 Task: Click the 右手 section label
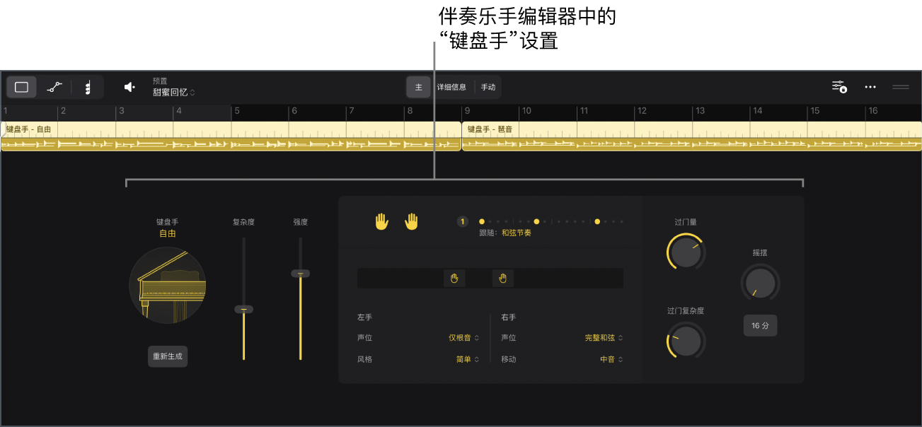(509, 317)
